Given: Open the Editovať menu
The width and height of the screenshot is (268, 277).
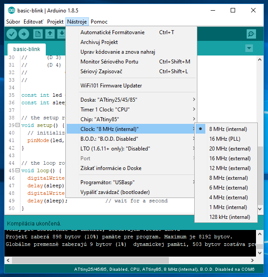Looking at the screenshot, I should click(33, 22).
